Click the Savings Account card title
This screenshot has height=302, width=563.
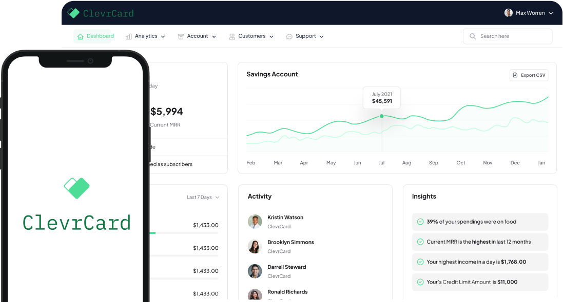pos(273,74)
